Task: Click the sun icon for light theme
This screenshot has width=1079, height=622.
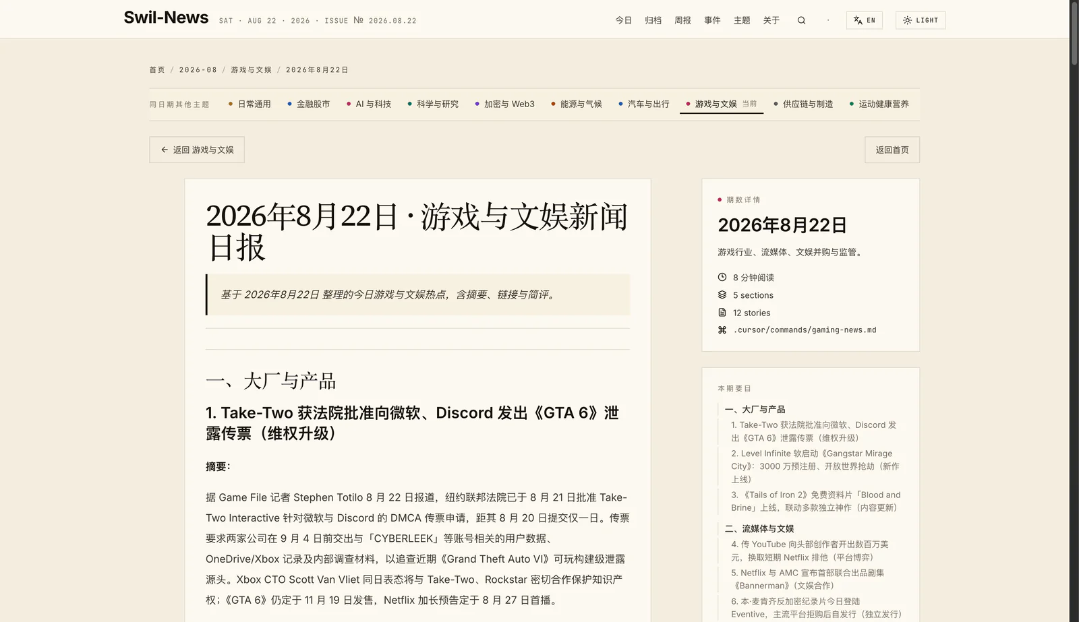Action: [x=908, y=20]
